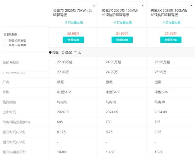Open the 100kWh 长续航四驱智驾版 title link
195x157 pixels.
[169, 13]
